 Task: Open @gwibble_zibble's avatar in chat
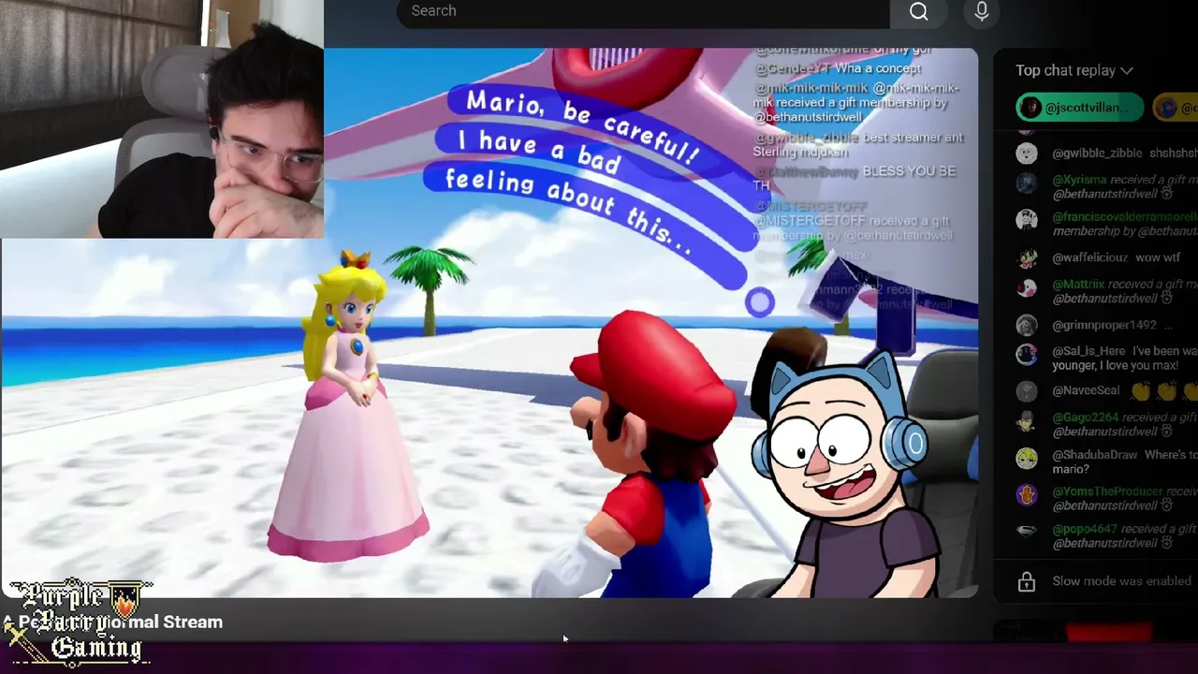tap(1027, 154)
